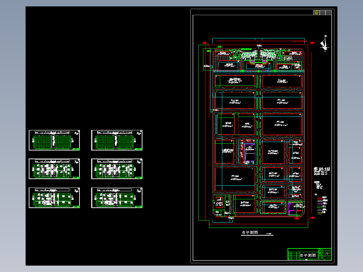The height and width of the screenshot is (272, 363).
Task: Select the bottom-right floor plan sheet
Action: (x=117, y=198)
